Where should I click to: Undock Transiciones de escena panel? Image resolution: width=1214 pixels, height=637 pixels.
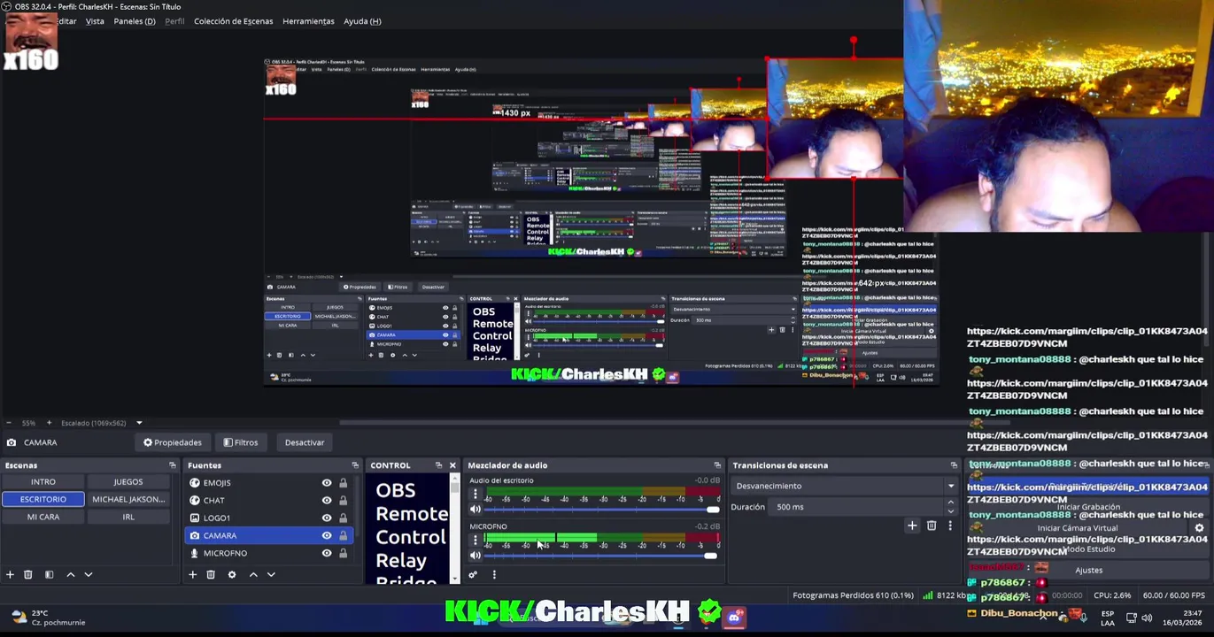point(954,465)
